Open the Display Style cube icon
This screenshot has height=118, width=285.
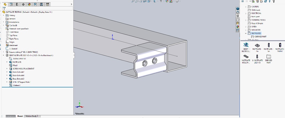point(155,1)
